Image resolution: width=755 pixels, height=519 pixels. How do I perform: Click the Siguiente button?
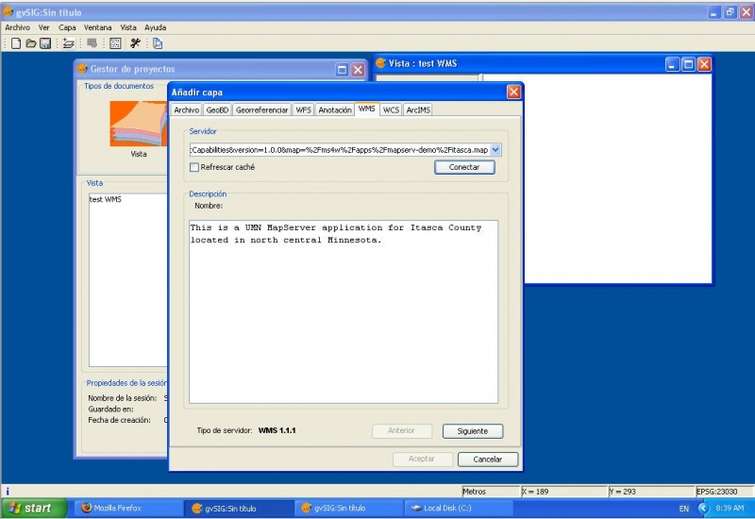[x=472, y=430]
